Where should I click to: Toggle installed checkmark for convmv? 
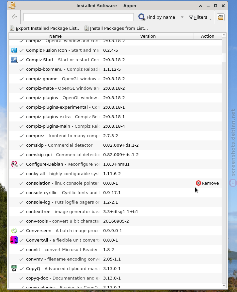coord(22,259)
